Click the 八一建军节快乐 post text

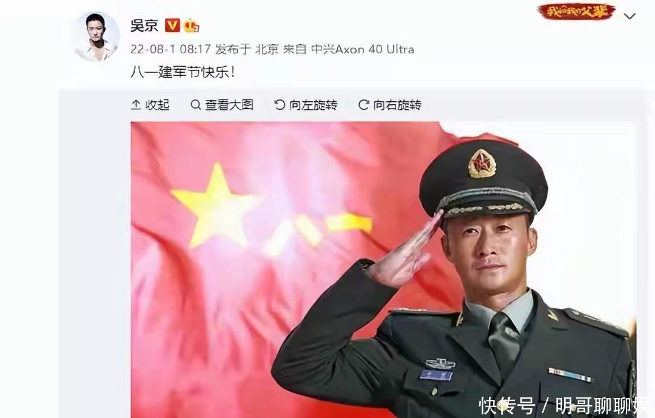click(x=183, y=72)
